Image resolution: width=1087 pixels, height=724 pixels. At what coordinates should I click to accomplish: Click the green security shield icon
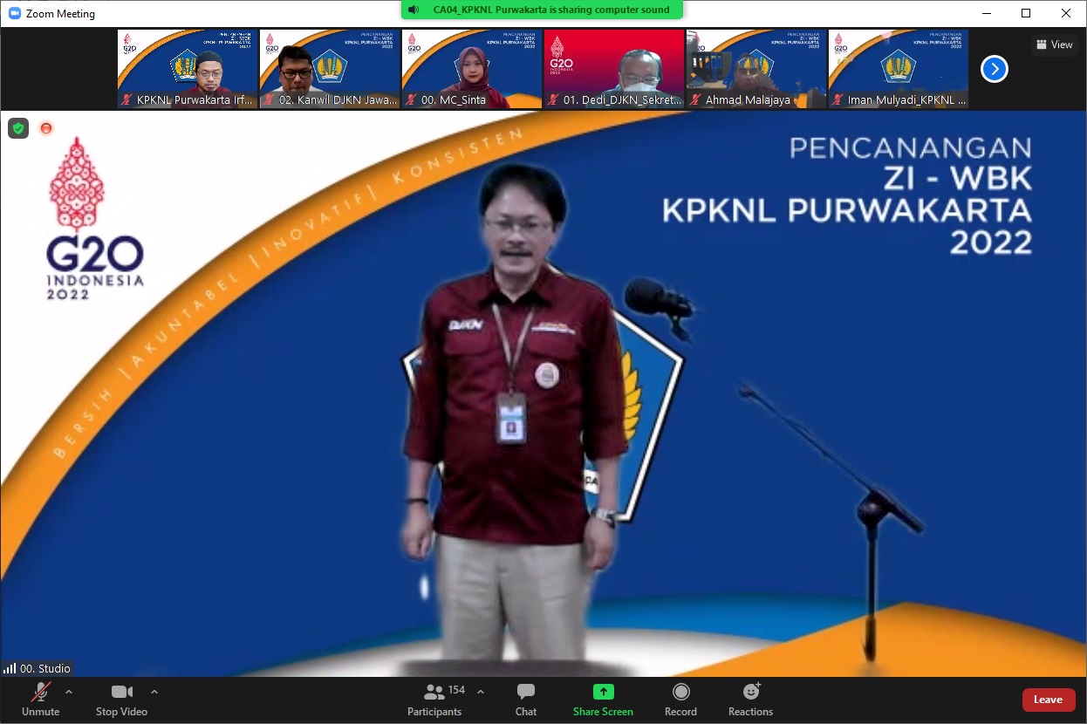coord(17,127)
